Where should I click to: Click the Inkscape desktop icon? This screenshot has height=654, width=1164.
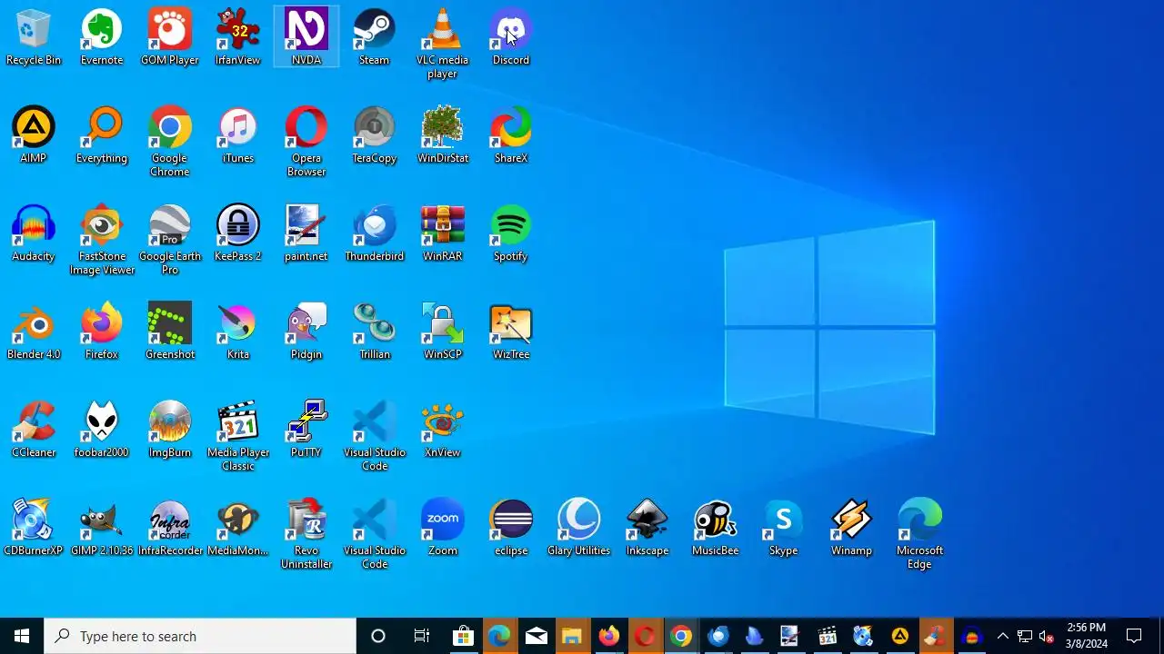[x=647, y=528]
